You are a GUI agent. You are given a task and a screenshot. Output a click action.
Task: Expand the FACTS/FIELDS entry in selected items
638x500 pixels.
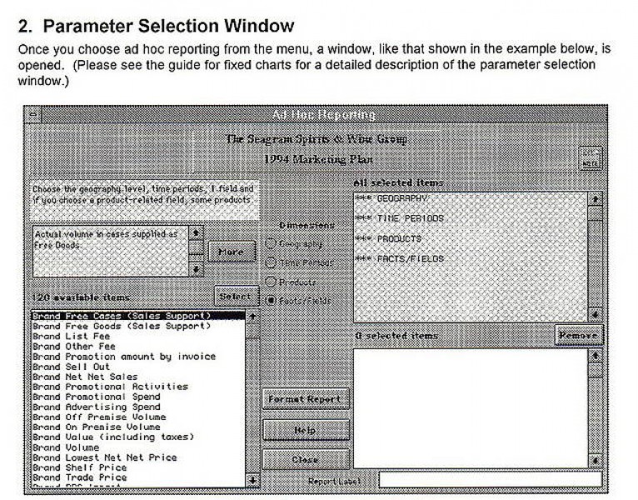399,258
